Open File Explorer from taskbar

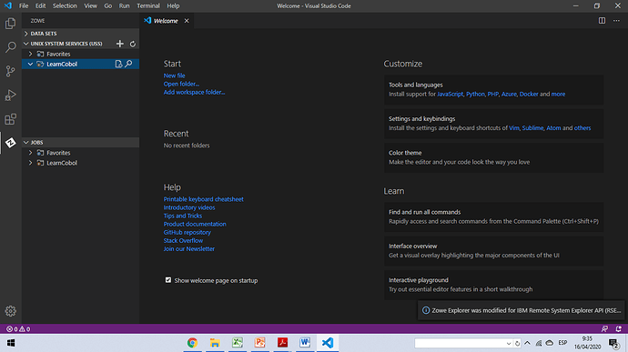tap(215, 343)
